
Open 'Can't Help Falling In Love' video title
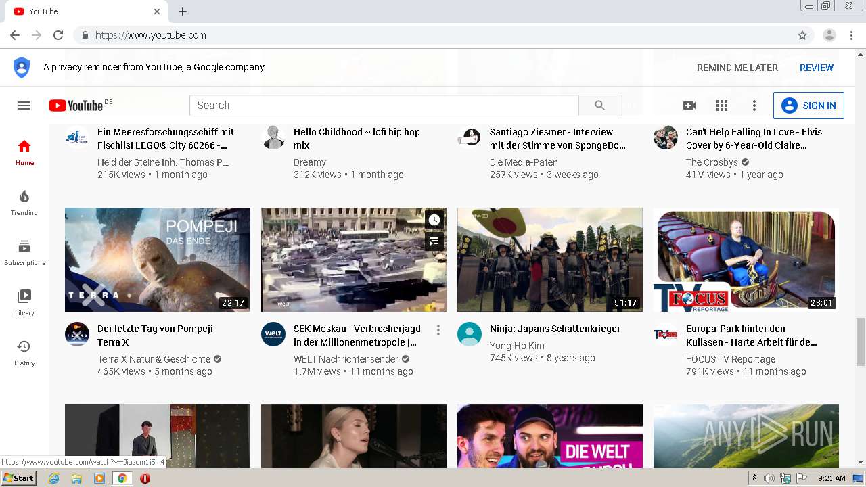pos(754,139)
